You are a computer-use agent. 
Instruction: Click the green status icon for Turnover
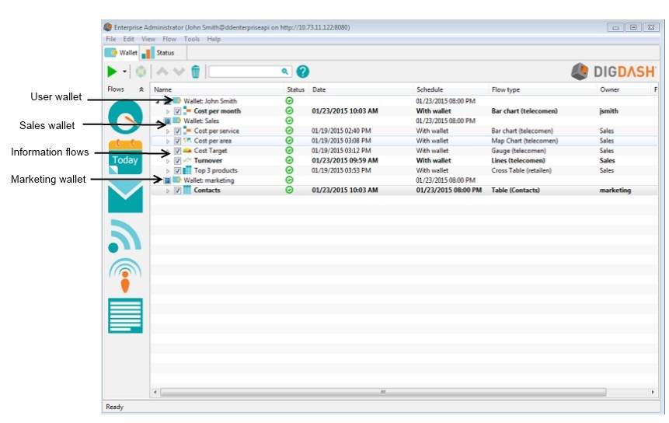click(x=289, y=160)
